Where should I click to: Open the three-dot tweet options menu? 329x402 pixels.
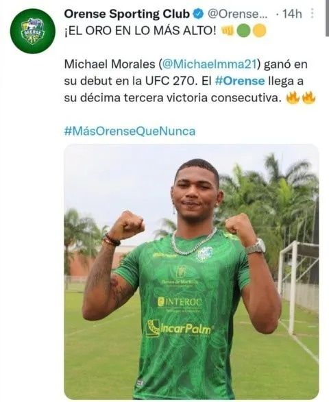point(312,14)
